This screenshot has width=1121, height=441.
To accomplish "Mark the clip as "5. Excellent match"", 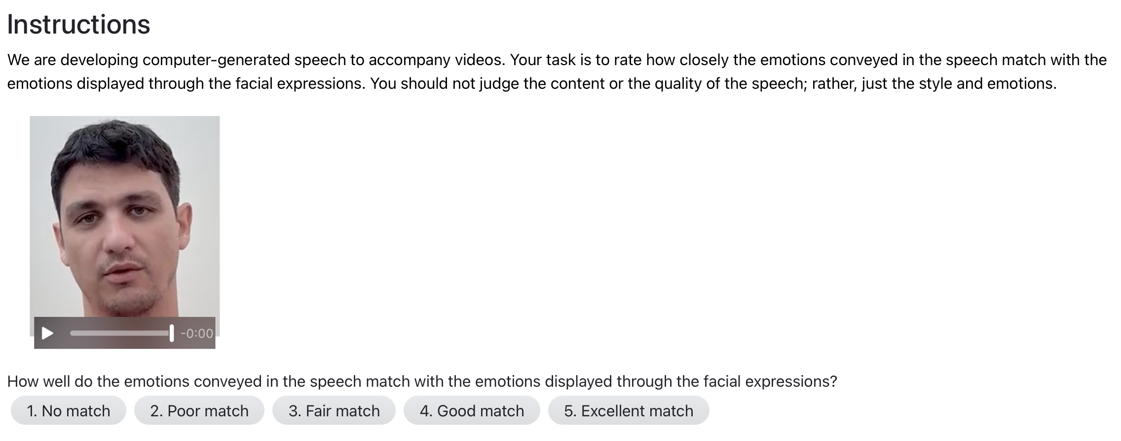I will [x=629, y=410].
